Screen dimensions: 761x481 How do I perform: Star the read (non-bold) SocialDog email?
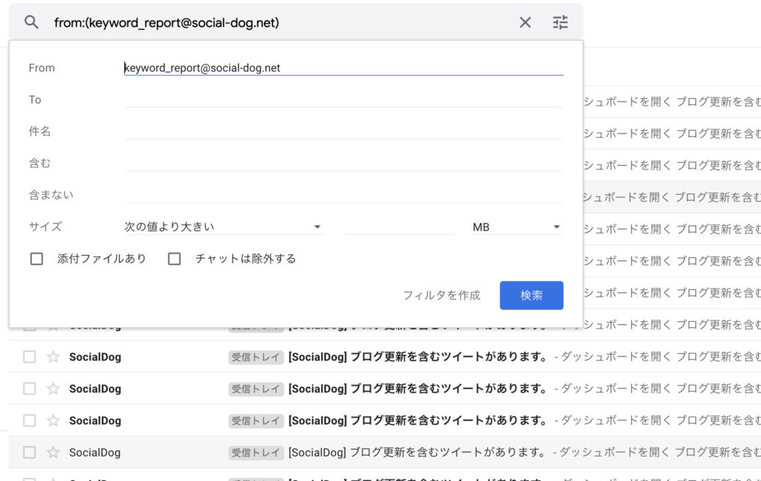53,452
